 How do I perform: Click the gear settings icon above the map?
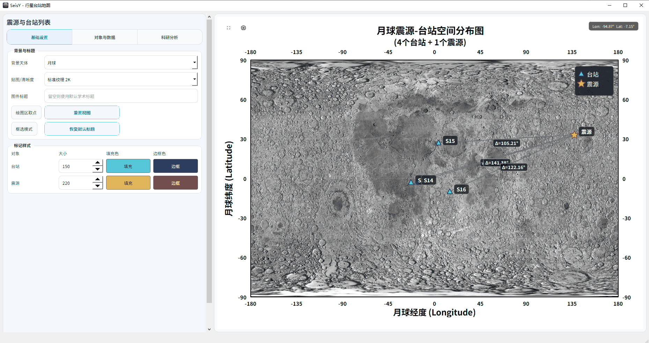click(243, 28)
